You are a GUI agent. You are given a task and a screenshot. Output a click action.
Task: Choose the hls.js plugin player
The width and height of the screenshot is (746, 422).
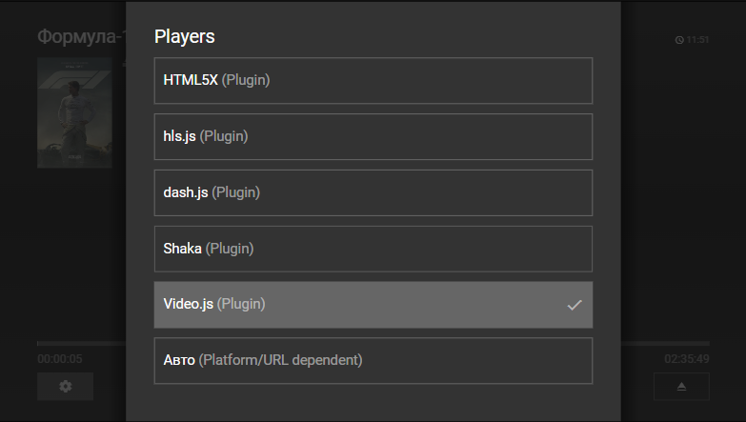(373, 136)
